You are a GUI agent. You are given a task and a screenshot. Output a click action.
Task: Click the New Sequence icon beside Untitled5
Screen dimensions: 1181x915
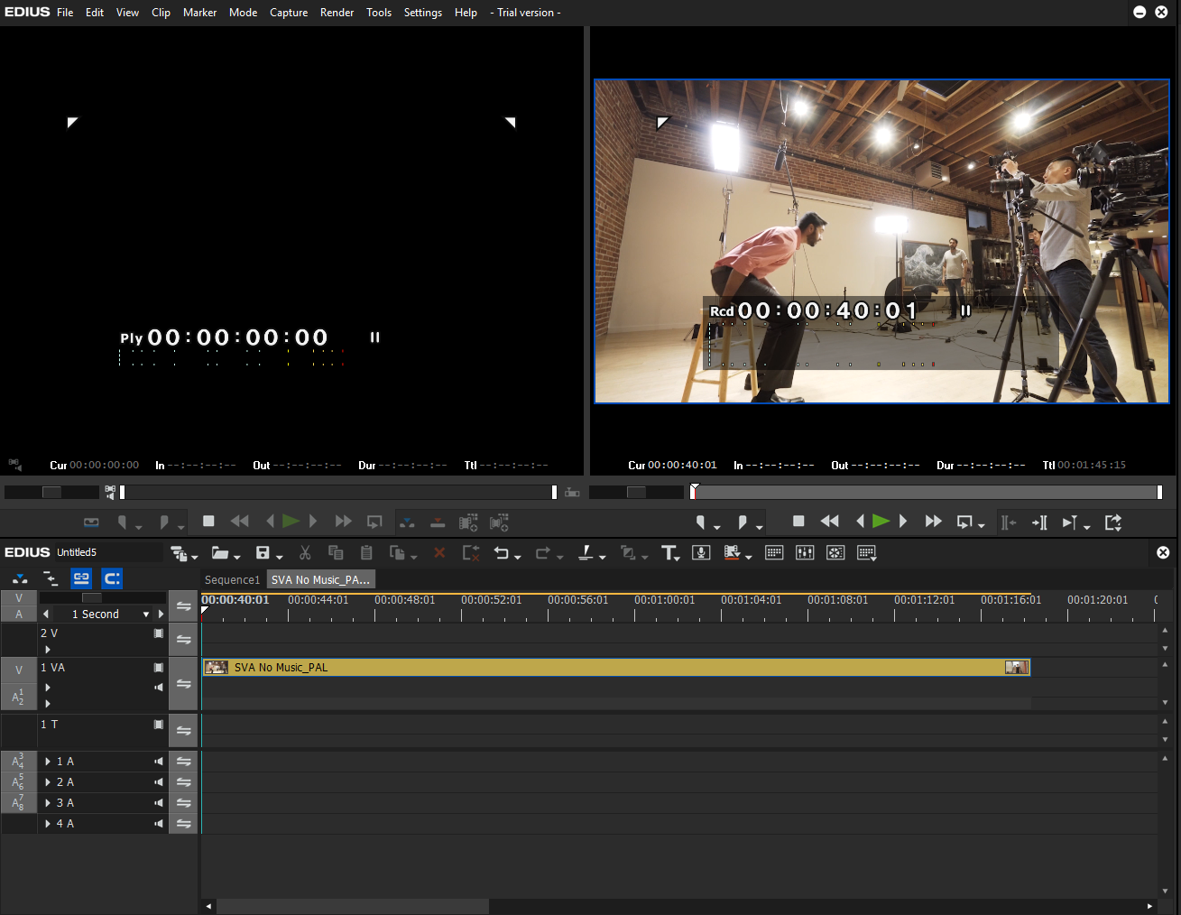[179, 552]
